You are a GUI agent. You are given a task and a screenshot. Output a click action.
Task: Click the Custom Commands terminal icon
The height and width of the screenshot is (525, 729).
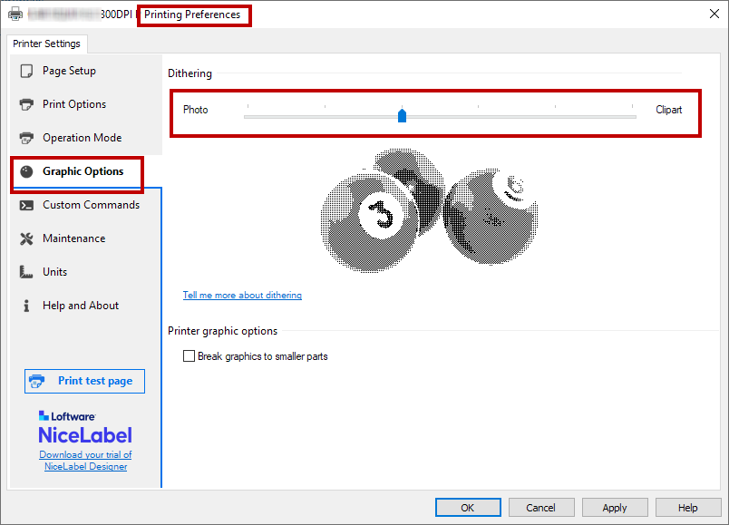tap(26, 205)
